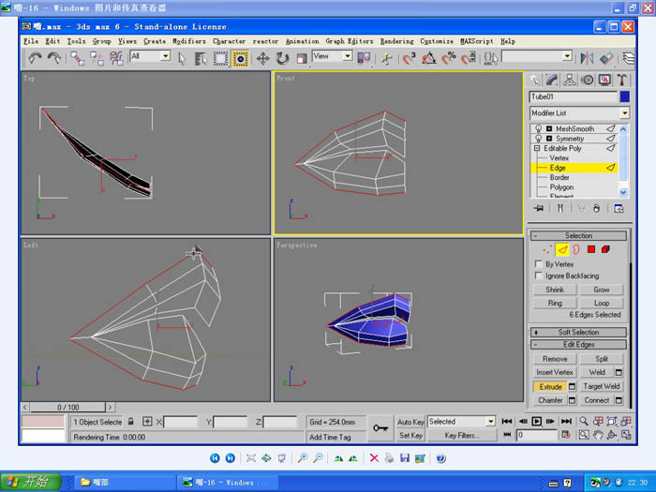This screenshot has width=656, height=492.
Task: Click the Pin Stack icon
Action: pos(539,208)
